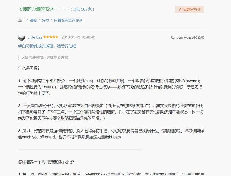
Task: Click the Random House2012版 edition label
Action: (187, 37)
